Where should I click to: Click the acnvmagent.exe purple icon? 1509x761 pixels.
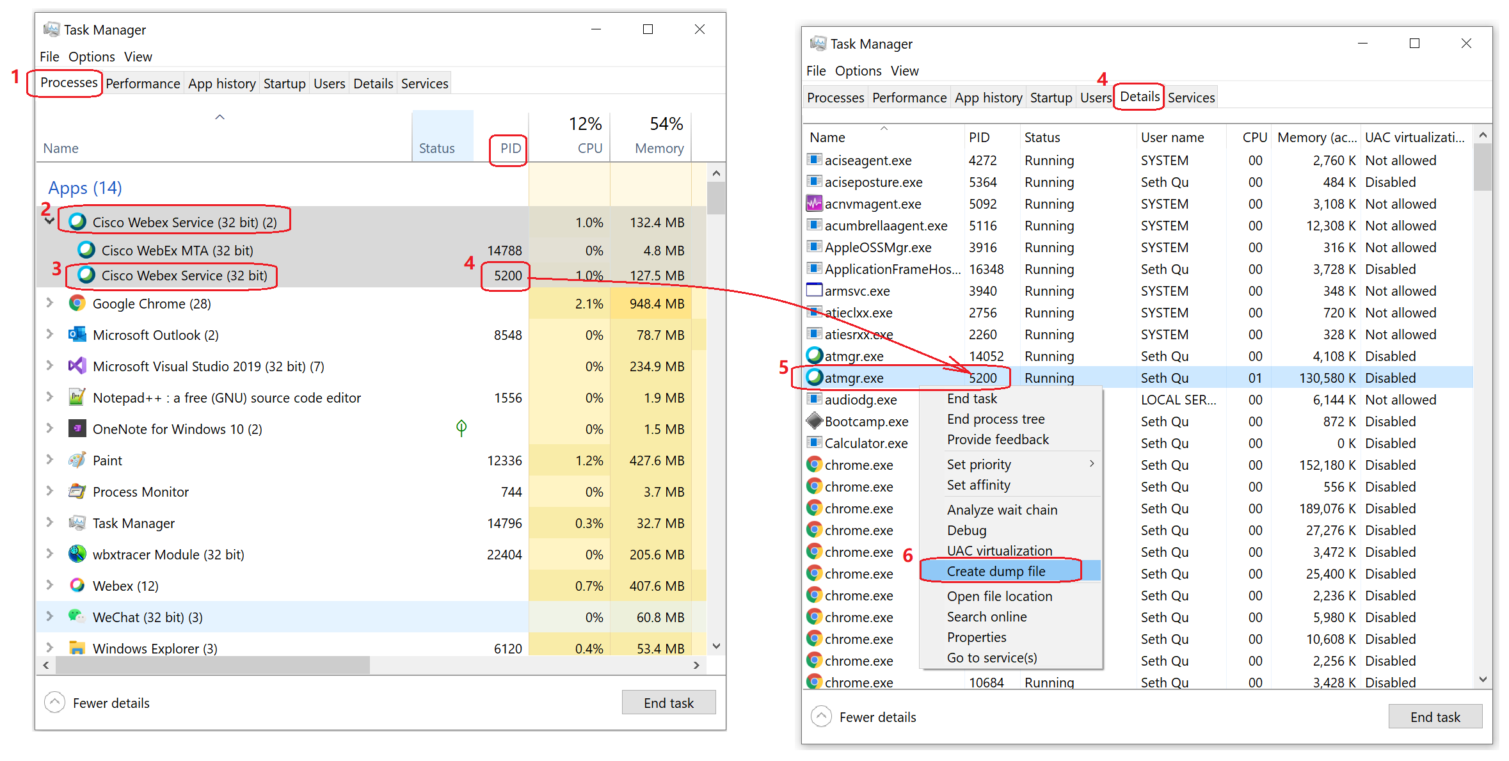coord(814,204)
